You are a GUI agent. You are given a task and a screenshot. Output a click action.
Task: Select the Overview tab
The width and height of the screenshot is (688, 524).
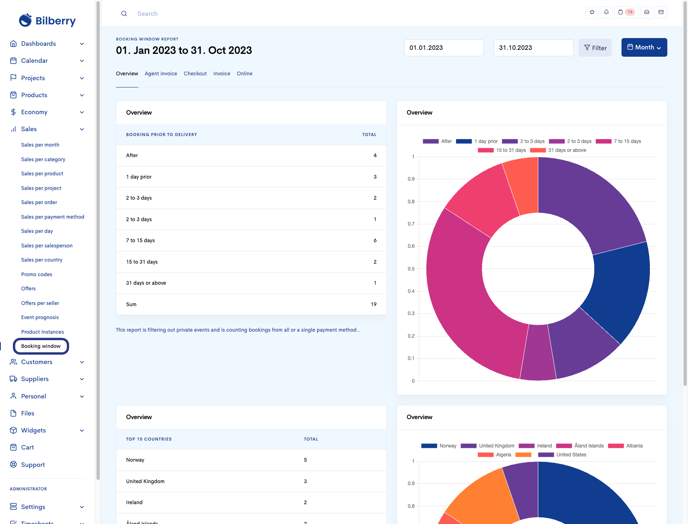[x=127, y=74]
